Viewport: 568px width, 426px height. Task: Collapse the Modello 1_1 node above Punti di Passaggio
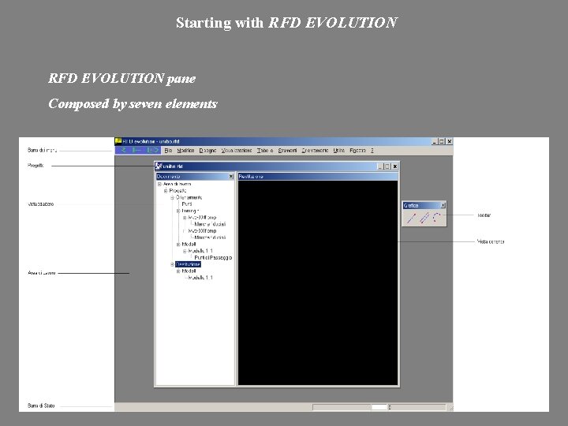click(x=185, y=251)
